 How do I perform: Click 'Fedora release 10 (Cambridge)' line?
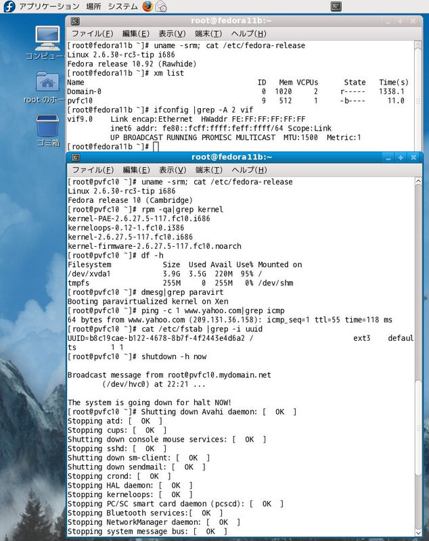[130, 200]
